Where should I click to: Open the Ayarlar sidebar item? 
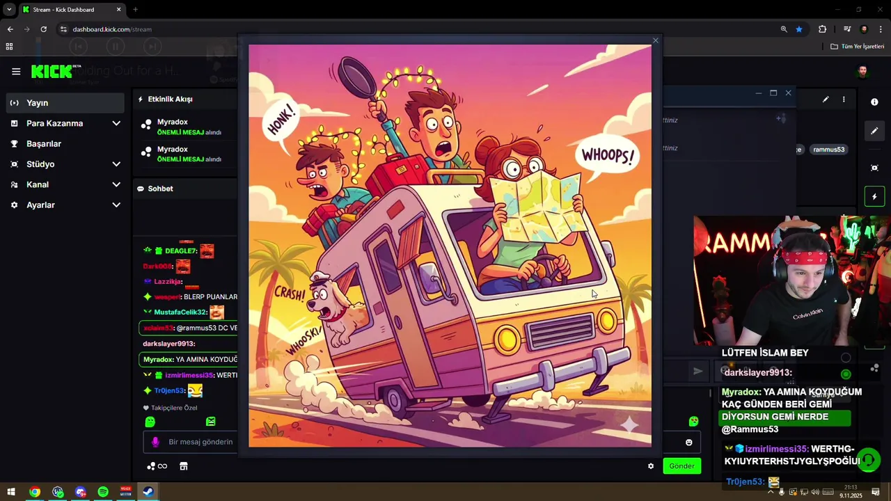[40, 205]
